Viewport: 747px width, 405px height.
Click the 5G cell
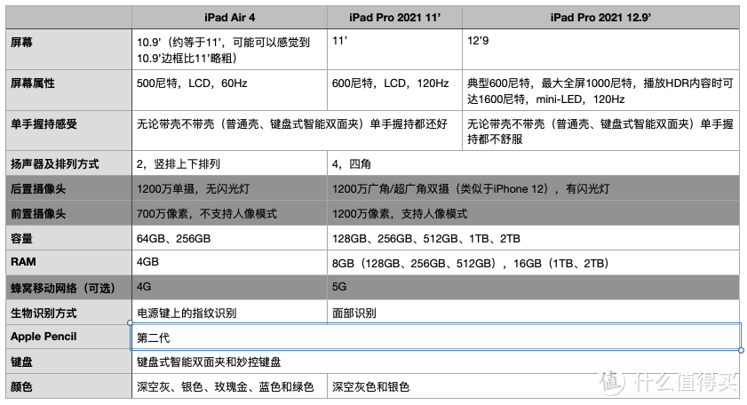tap(534, 287)
